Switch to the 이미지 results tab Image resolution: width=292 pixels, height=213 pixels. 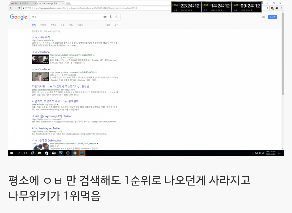click(x=43, y=25)
